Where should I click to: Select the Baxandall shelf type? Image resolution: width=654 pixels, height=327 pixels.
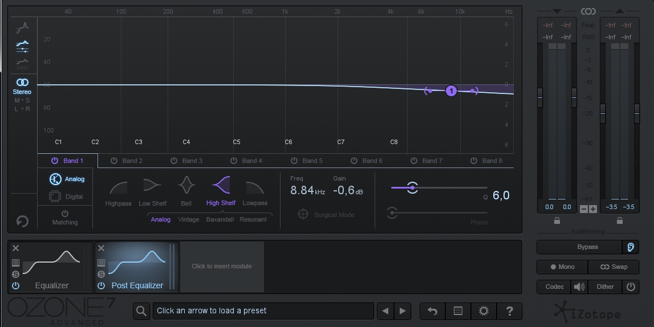point(220,219)
